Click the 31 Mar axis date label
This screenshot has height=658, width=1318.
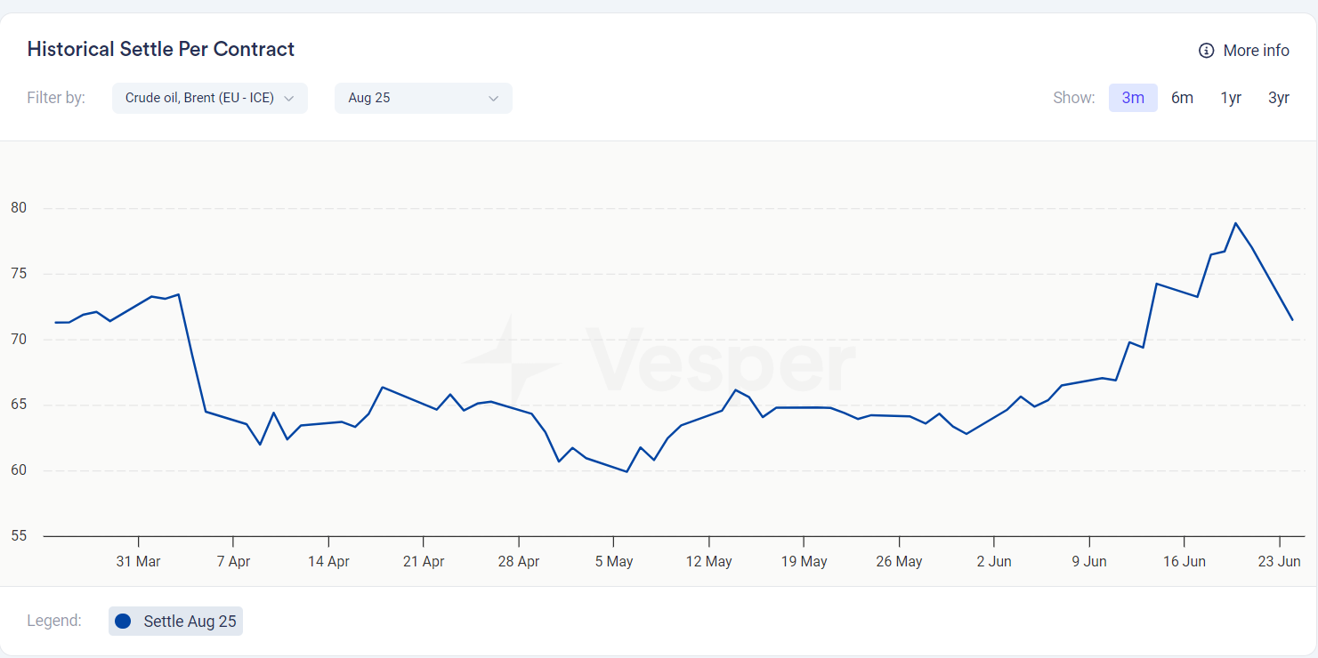tap(139, 562)
